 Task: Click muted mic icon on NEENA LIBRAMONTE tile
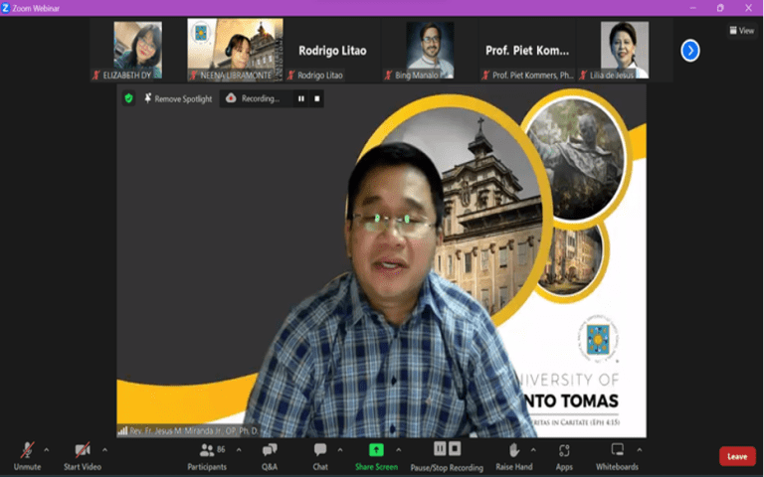[x=193, y=75]
